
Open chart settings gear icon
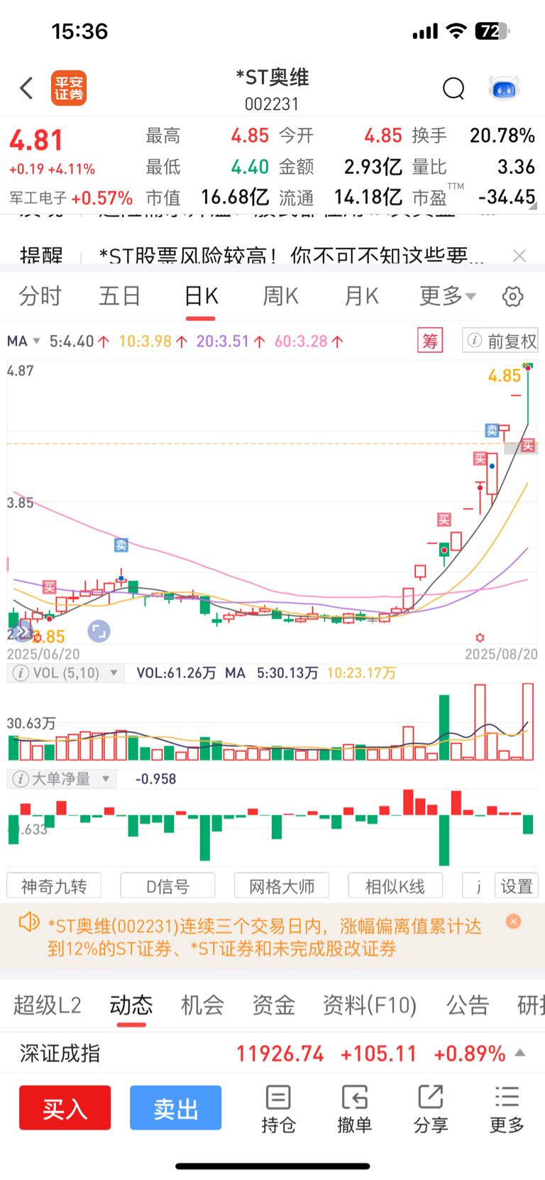tap(512, 296)
